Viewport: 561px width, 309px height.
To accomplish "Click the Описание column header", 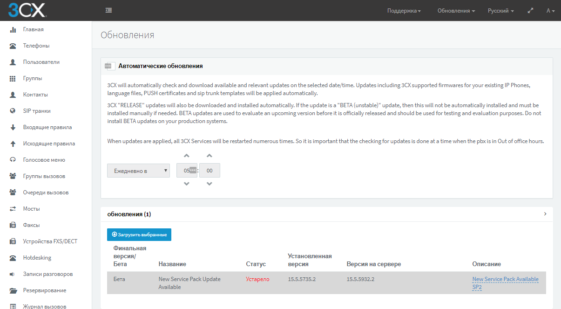I will (487, 264).
